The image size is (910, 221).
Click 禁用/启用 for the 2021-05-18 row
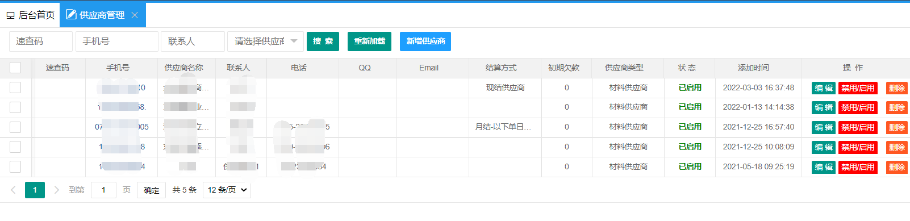point(858,167)
